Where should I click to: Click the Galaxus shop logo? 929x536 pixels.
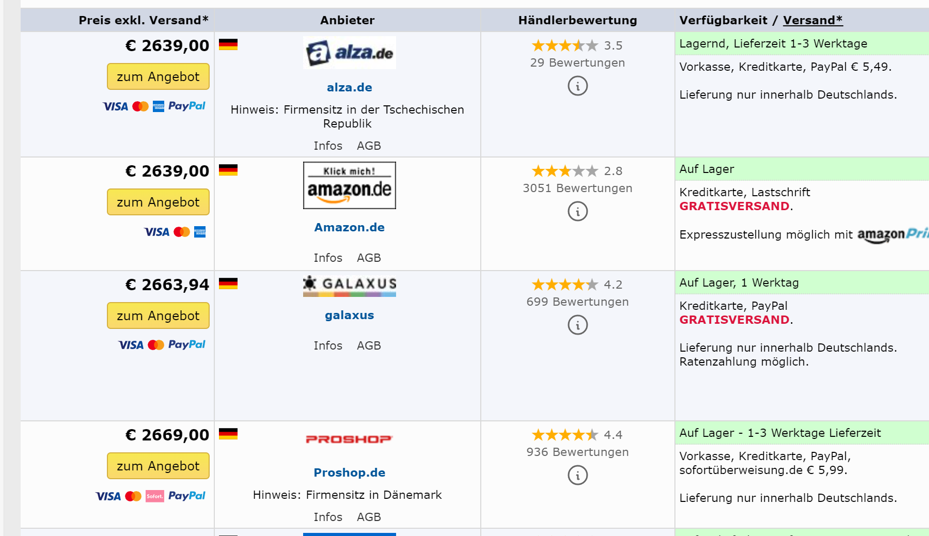click(349, 286)
